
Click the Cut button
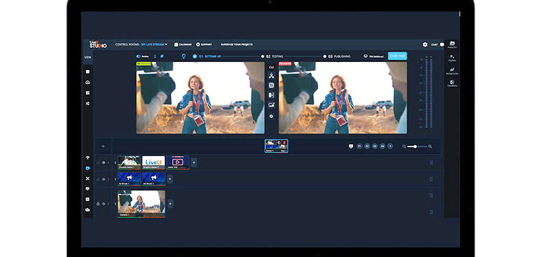271,67
